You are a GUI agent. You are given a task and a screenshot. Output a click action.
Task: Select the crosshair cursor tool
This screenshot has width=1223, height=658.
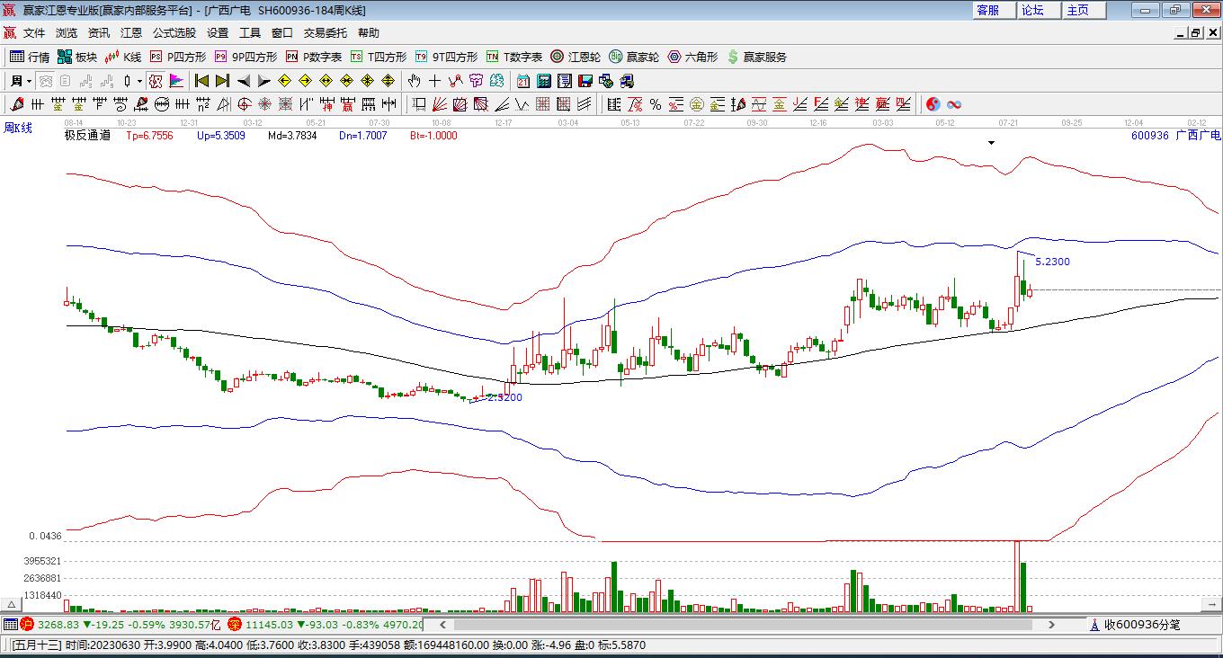coord(435,81)
